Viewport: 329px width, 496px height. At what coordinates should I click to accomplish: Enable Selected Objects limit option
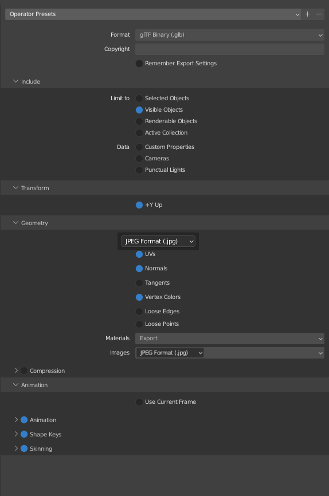(139, 99)
